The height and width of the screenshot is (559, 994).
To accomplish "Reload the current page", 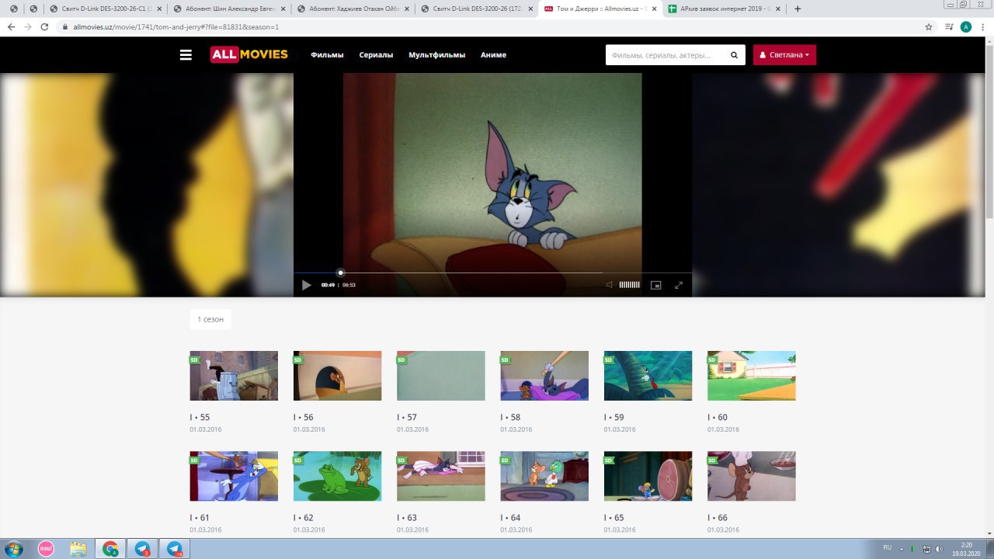I will 45,26.
